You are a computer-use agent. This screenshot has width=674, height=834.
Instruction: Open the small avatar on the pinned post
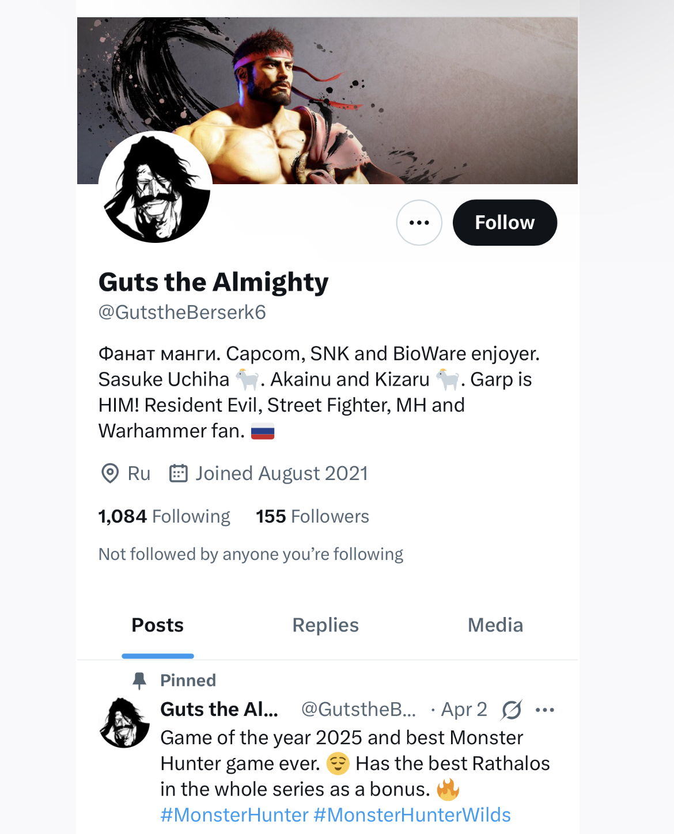click(124, 723)
